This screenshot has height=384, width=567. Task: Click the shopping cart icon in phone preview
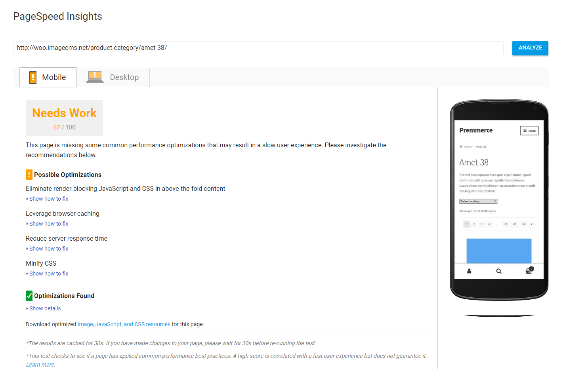tap(529, 271)
